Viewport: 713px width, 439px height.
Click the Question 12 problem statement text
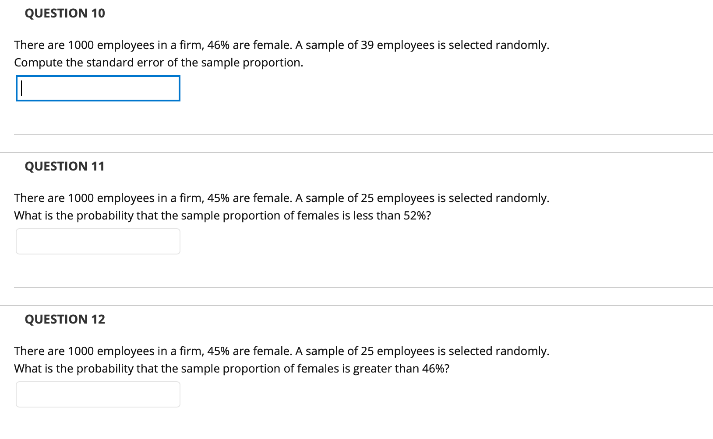tap(280, 359)
